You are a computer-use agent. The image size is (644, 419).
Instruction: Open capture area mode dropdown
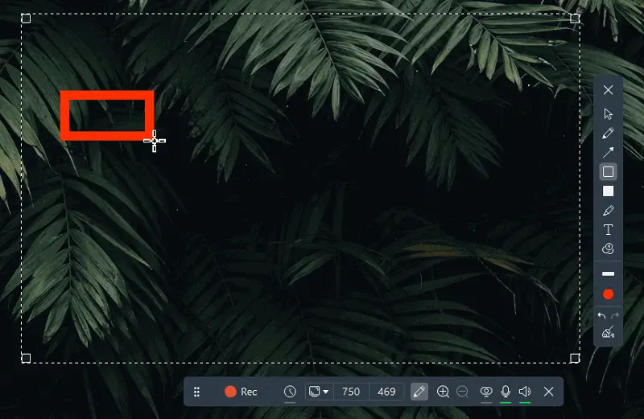319,392
